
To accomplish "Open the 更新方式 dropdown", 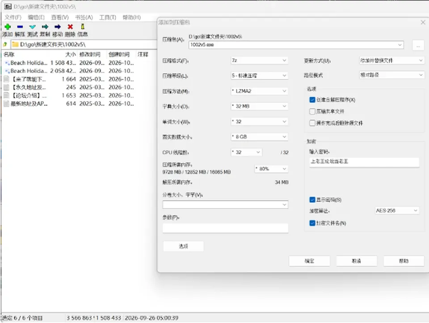I will [x=391, y=60].
